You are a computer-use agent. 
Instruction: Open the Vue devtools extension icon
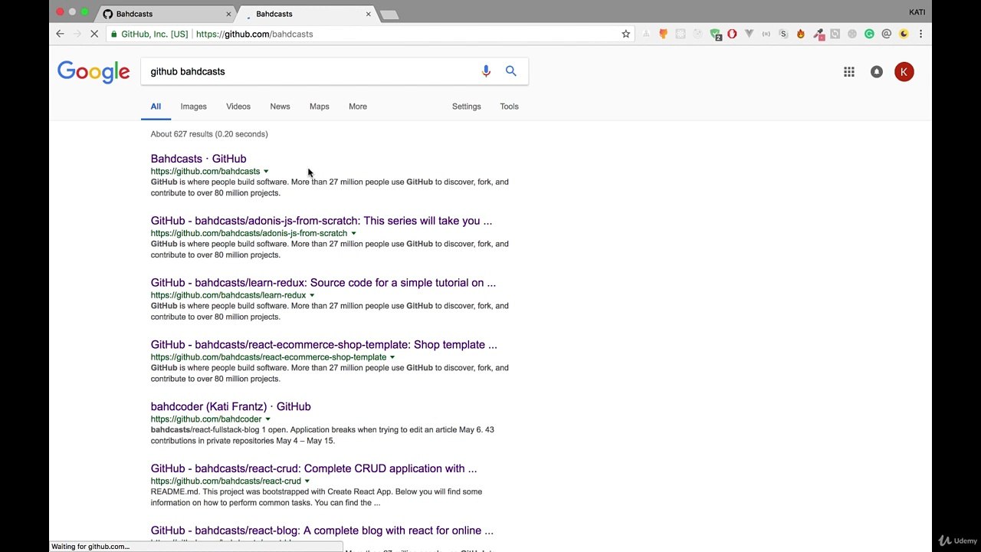point(749,34)
